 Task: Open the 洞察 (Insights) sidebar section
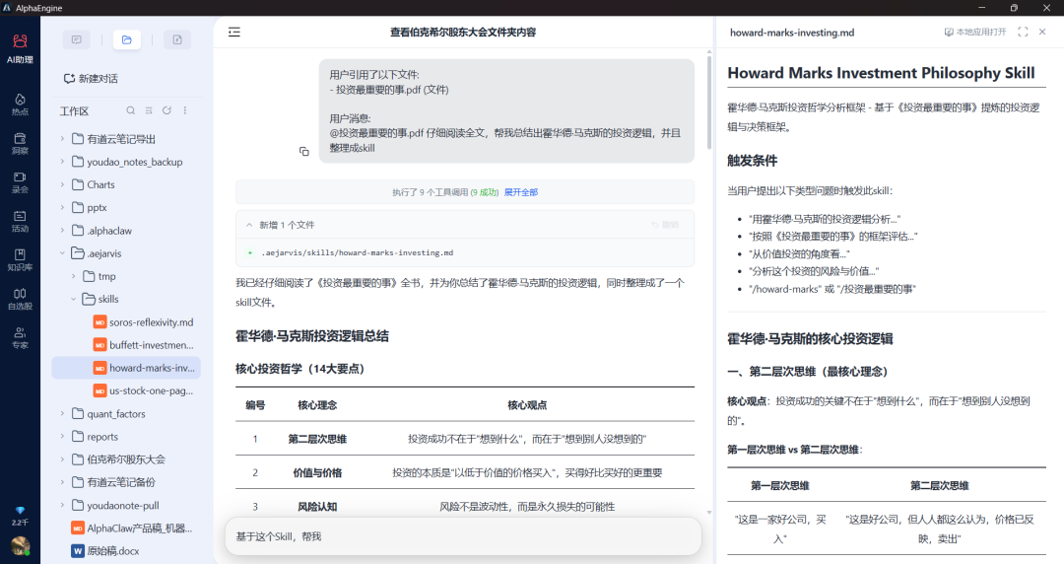[x=20, y=143]
